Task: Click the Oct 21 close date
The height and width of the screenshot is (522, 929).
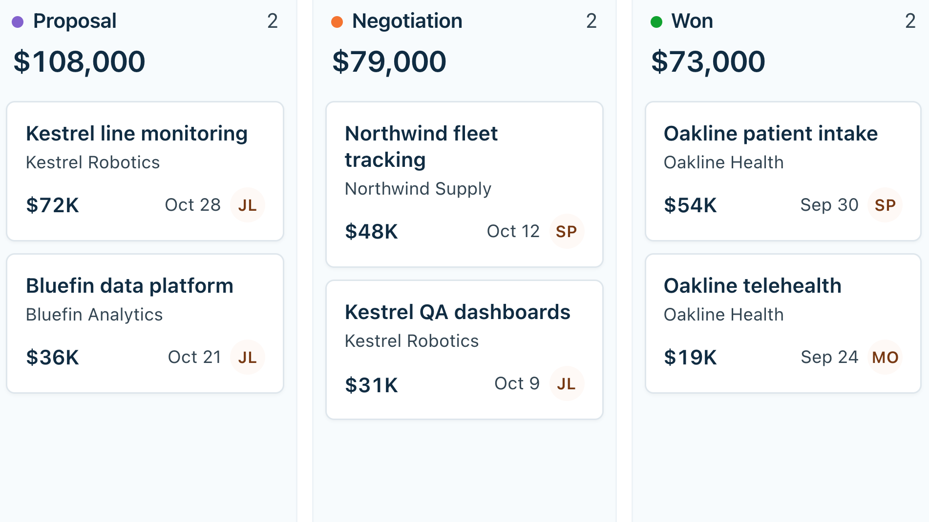Action: point(194,357)
